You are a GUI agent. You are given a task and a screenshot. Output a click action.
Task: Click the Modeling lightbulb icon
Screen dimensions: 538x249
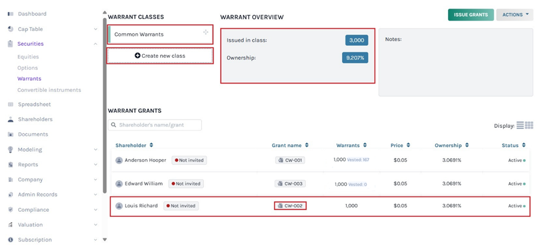coord(10,149)
